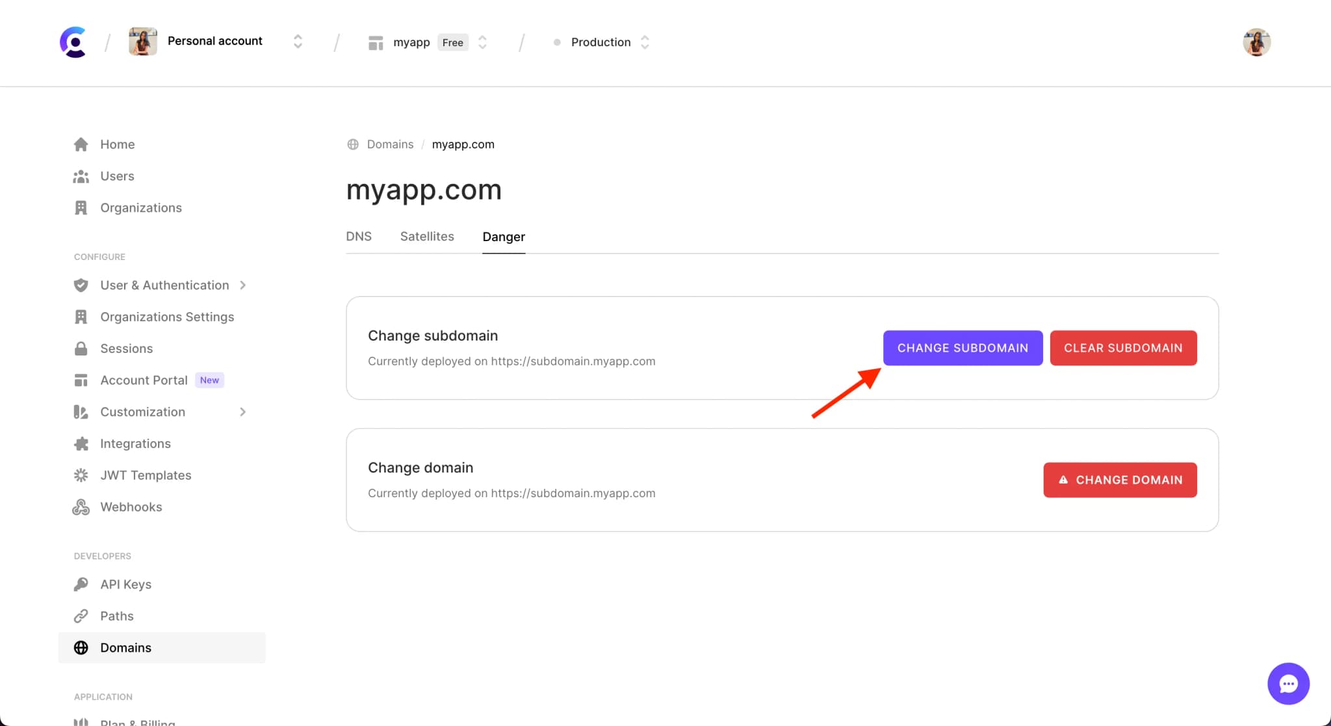Screen dimensions: 1331x726
Task: Click the Home icon in sidebar
Action: [81, 144]
